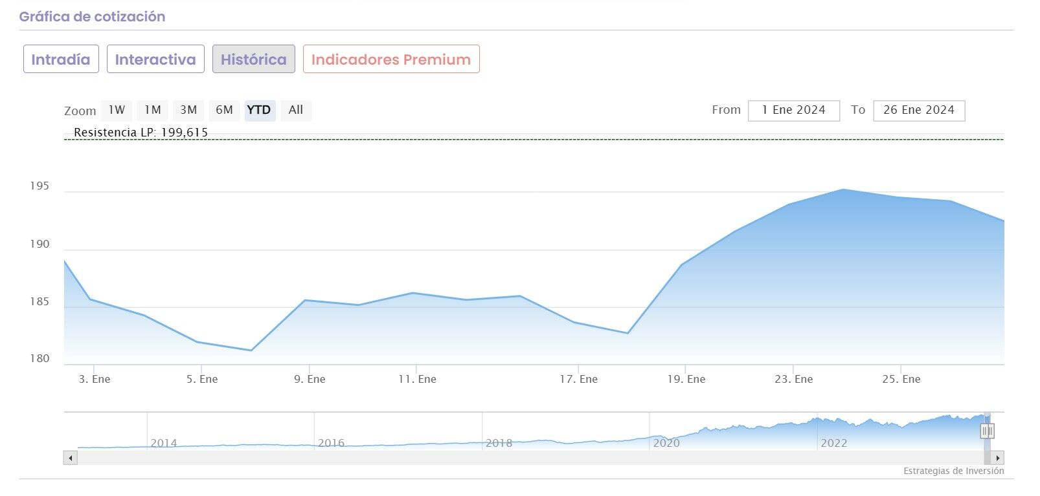Click the Resistencia LP: 199,615 label
Image resolution: width=1040 pixels, height=496 pixels.
click(x=141, y=133)
